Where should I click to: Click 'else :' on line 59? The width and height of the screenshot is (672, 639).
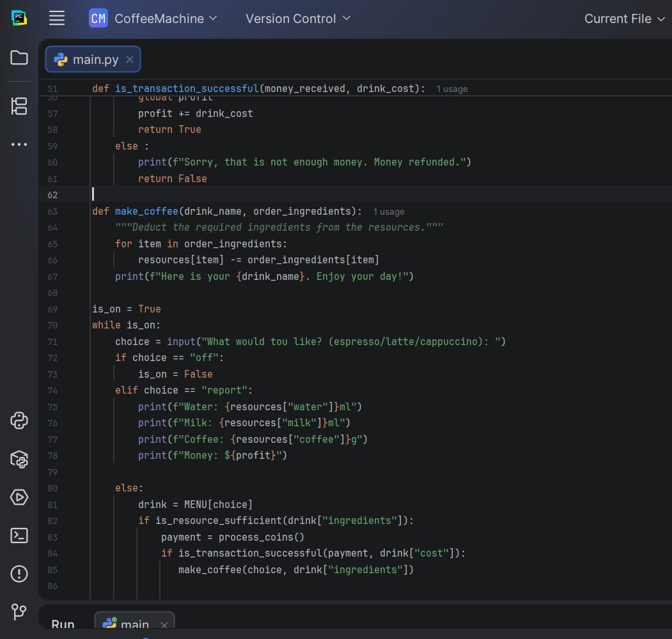click(132, 146)
